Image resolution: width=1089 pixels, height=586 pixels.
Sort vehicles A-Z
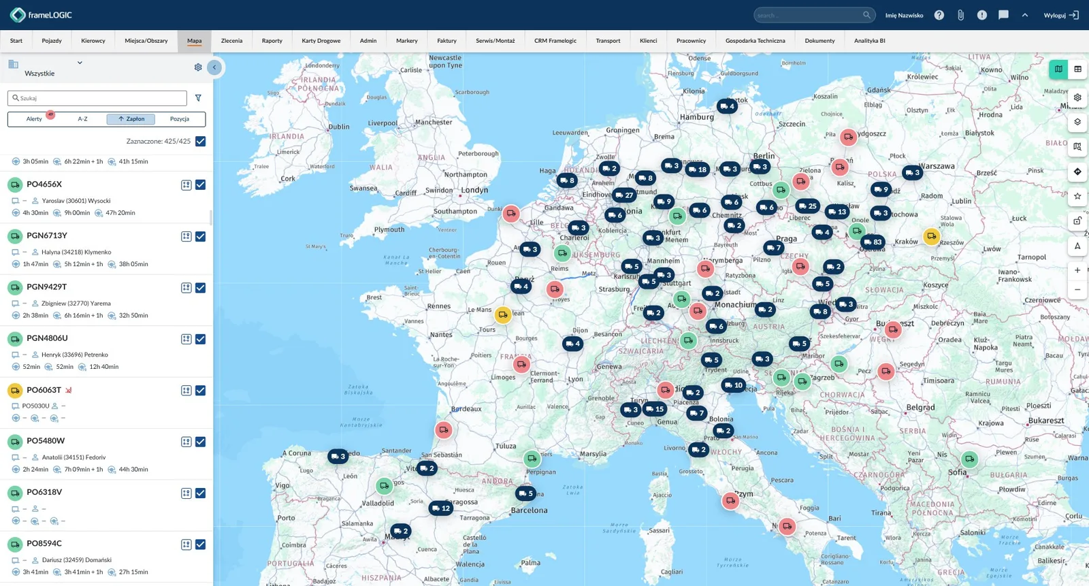click(x=82, y=119)
